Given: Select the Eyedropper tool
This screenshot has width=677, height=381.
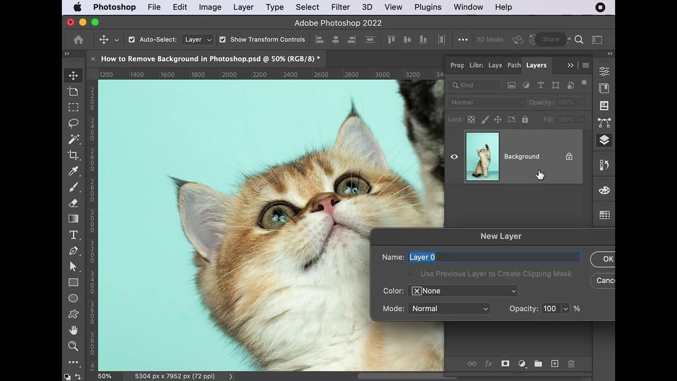Looking at the screenshot, I should click(x=74, y=171).
